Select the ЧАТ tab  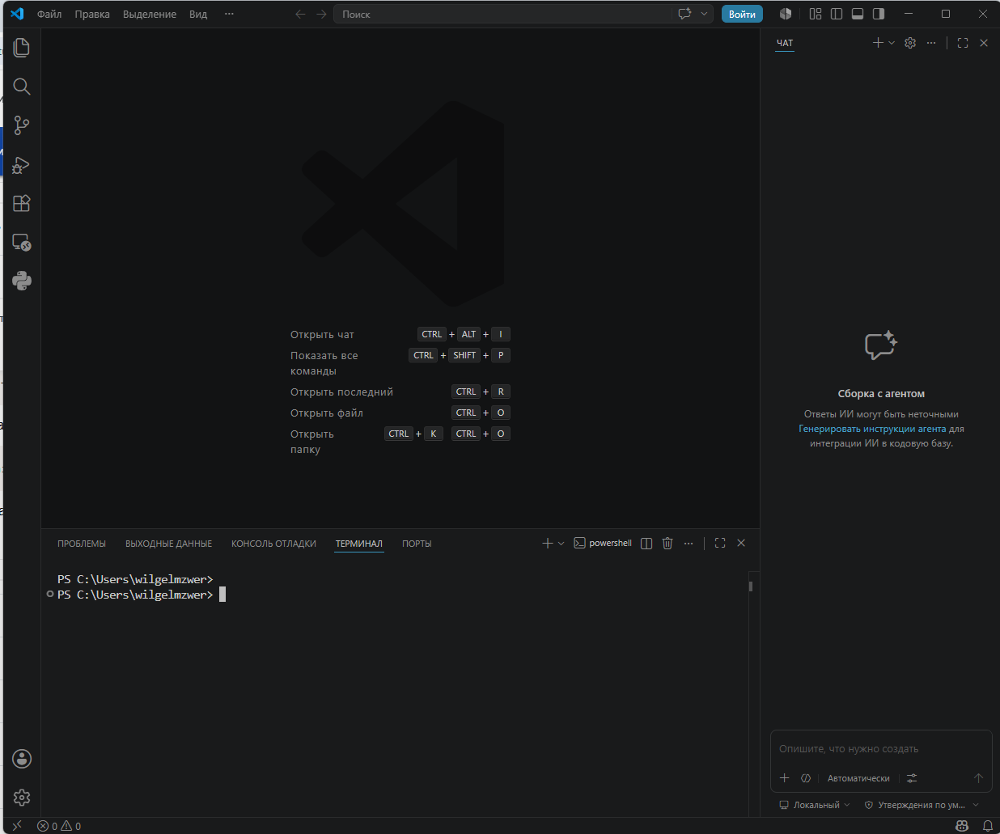click(785, 43)
